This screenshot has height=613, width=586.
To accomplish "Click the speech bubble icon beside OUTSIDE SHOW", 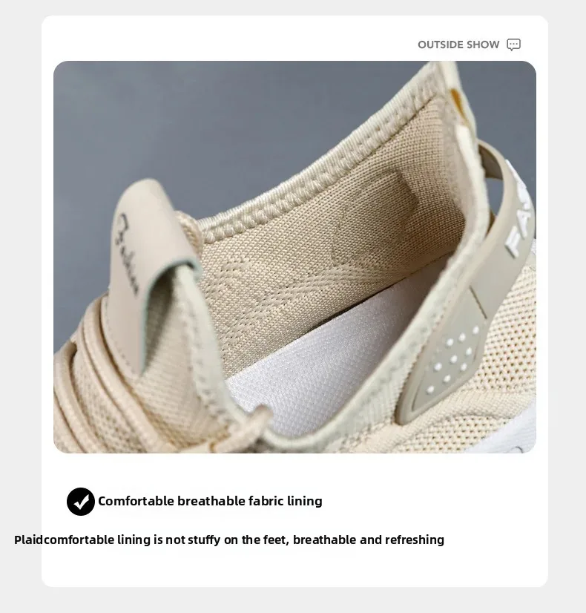I will pyautogui.click(x=513, y=45).
